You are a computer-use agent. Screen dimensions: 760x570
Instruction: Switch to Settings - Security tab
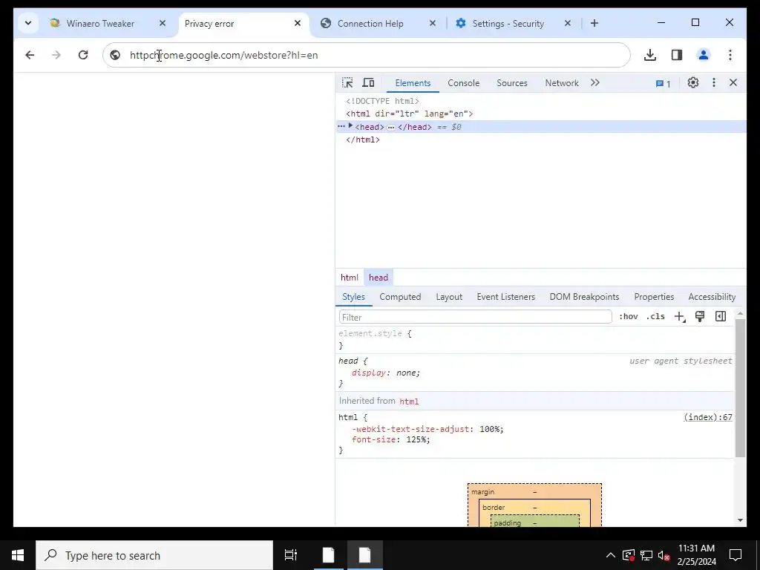click(x=508, y=23)
